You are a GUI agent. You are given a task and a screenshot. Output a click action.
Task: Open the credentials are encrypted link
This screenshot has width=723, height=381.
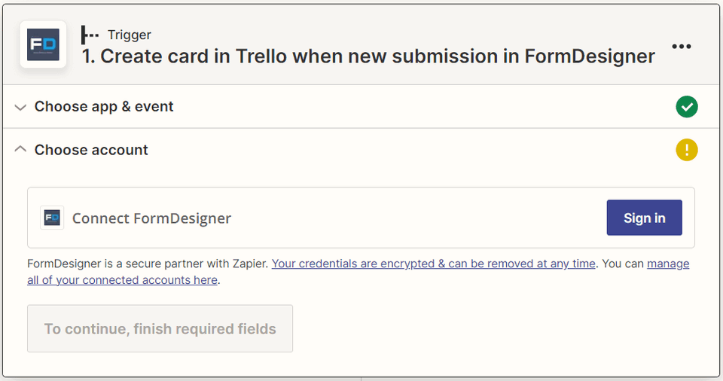coord(434,264)
